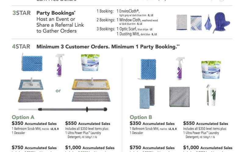Click Option B's blue Bathroom Scrub Mitt

pos(148,69)
